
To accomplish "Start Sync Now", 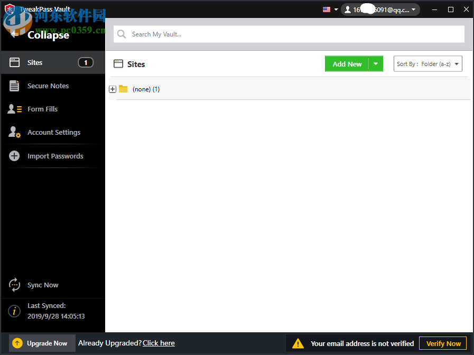I will (53, 285).
